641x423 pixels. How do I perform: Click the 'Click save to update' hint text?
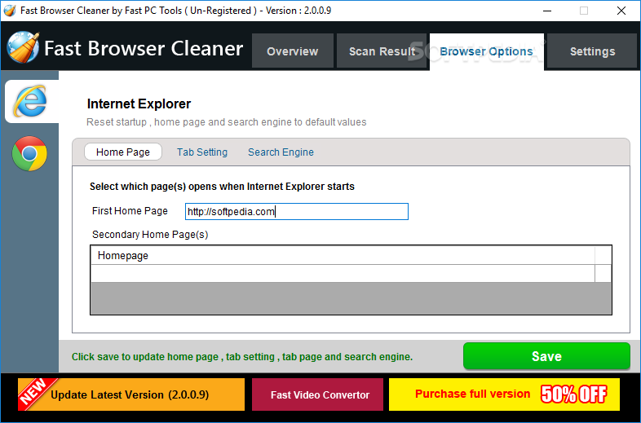(242, 357)
